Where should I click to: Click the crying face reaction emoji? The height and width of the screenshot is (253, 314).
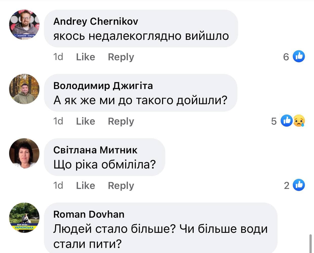click(x=299, y=121)
